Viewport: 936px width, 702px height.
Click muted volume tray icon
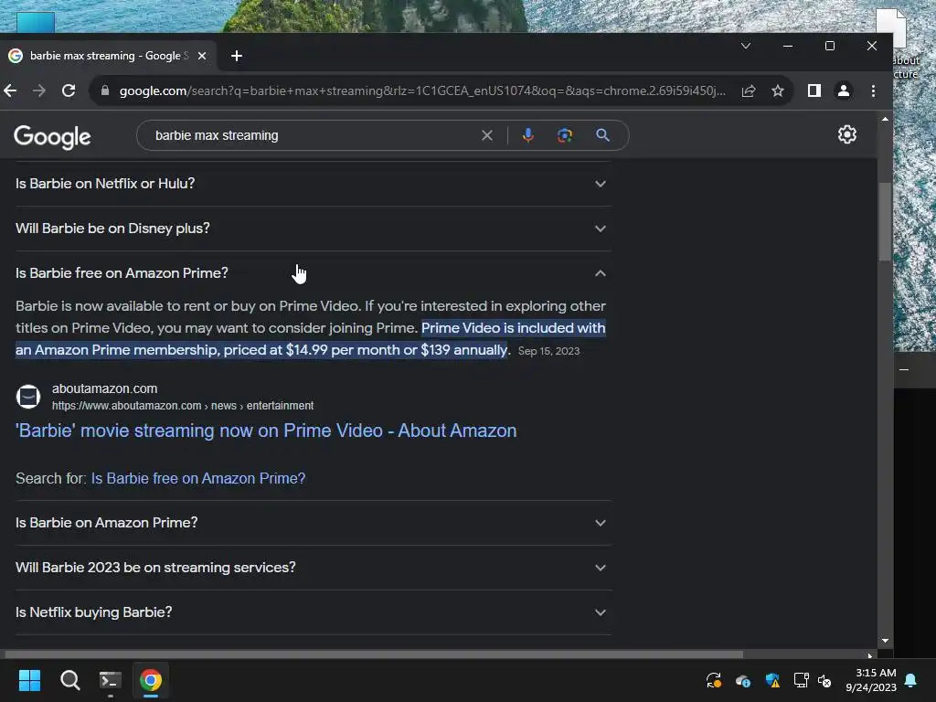(x=825, y=680)
